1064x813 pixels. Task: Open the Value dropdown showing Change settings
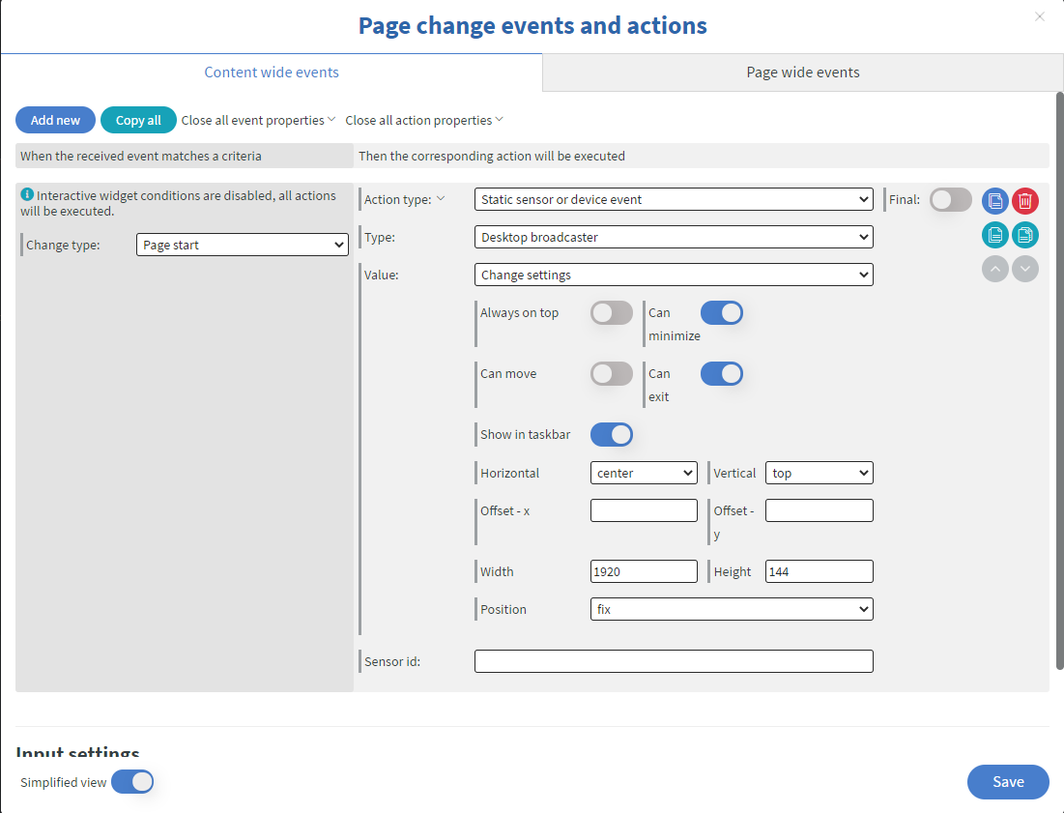click(x=674, y=275)
